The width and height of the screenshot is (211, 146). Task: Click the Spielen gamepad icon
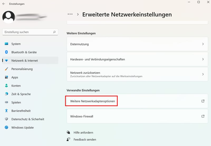click(7, 103)
